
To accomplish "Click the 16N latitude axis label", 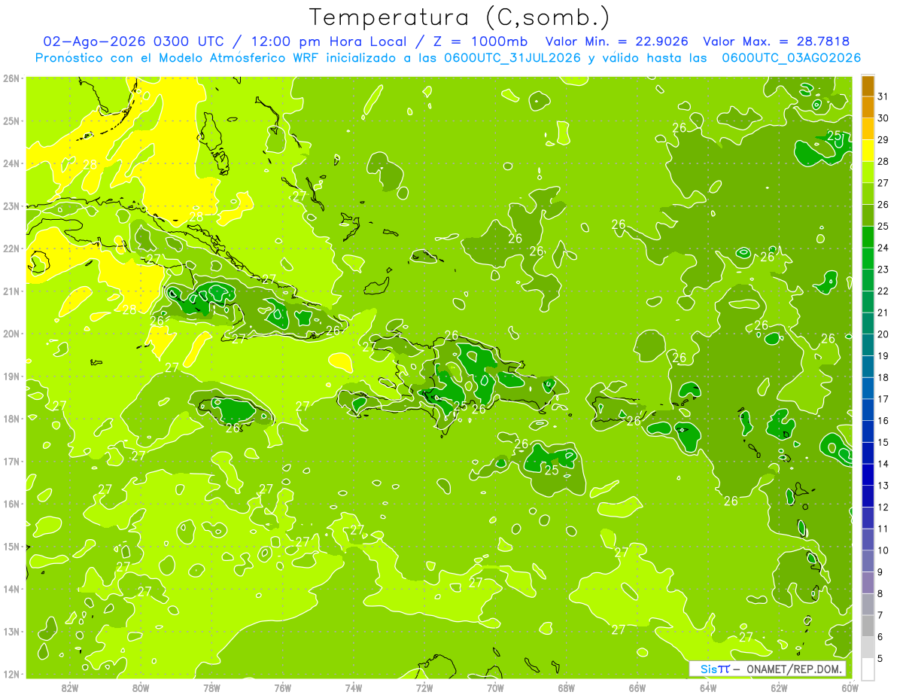I will [11, 504].
